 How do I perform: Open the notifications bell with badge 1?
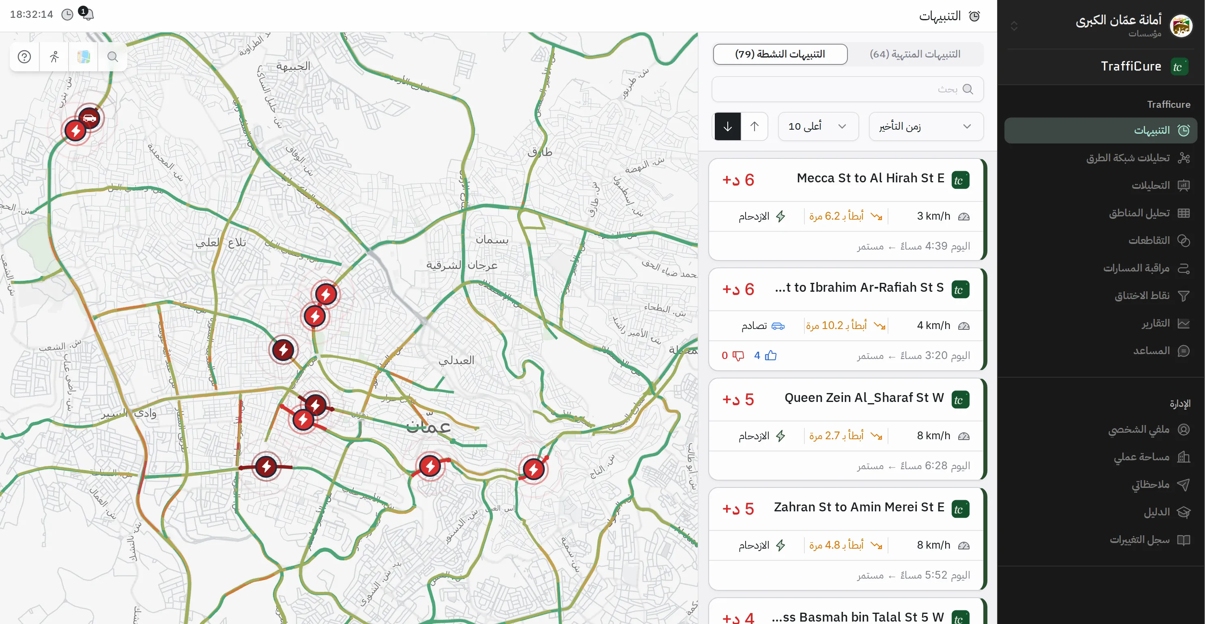(87, 13)
